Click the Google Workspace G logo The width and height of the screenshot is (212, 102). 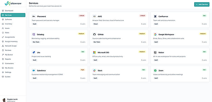[155, 34]
